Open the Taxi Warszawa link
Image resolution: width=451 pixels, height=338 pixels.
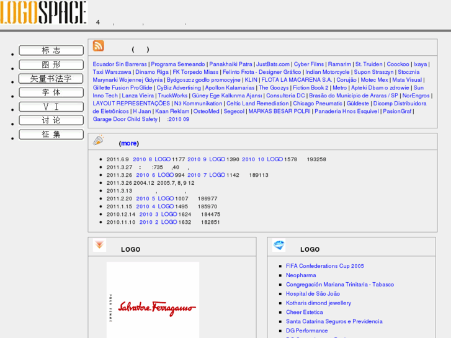112,72
